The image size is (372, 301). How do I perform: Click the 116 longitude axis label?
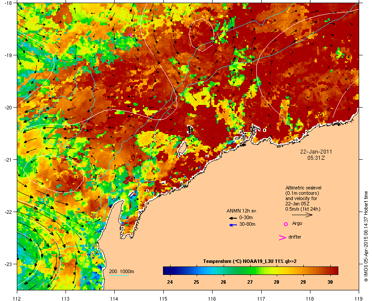212,299
